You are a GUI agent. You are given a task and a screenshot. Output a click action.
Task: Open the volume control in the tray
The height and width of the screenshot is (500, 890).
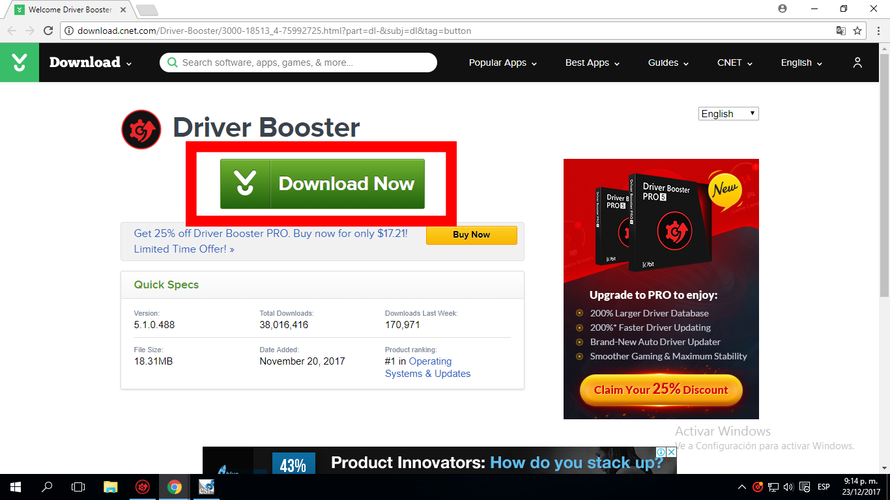(789, 487)
